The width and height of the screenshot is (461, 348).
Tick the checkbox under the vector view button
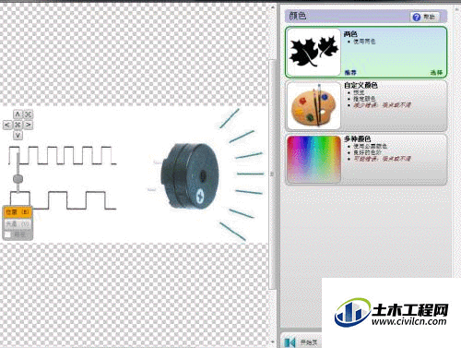[x=8, y=234]
